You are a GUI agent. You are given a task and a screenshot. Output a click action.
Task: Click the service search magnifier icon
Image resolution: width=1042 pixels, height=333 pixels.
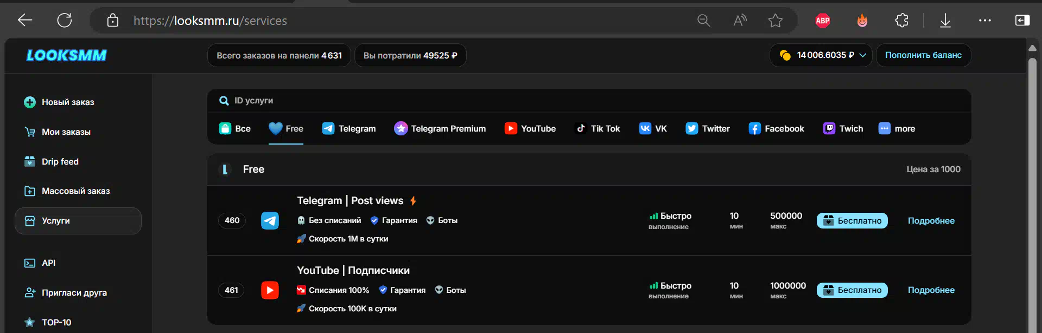click(224, 101)
